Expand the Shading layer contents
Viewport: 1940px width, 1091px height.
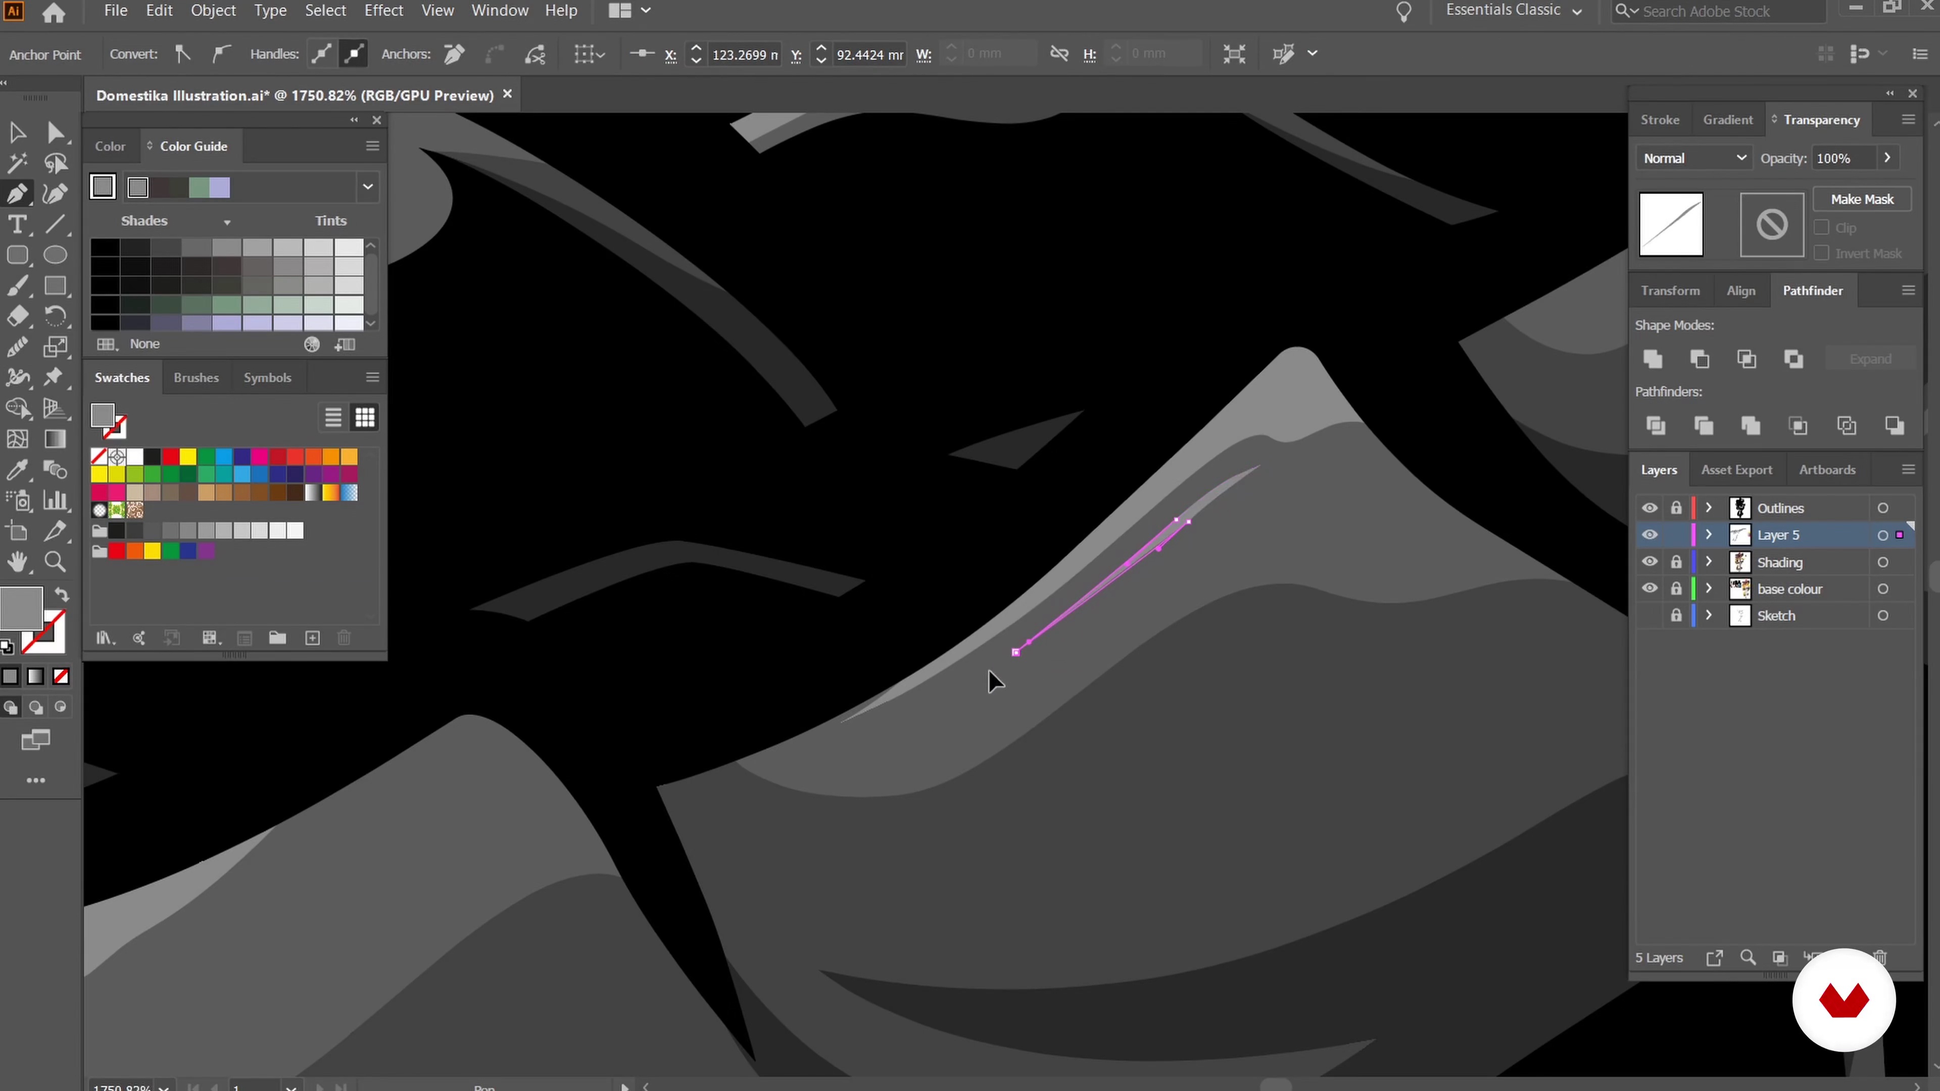coord(1709,562)
